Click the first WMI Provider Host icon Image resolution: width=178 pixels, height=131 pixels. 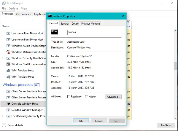[x=8, y=71]
